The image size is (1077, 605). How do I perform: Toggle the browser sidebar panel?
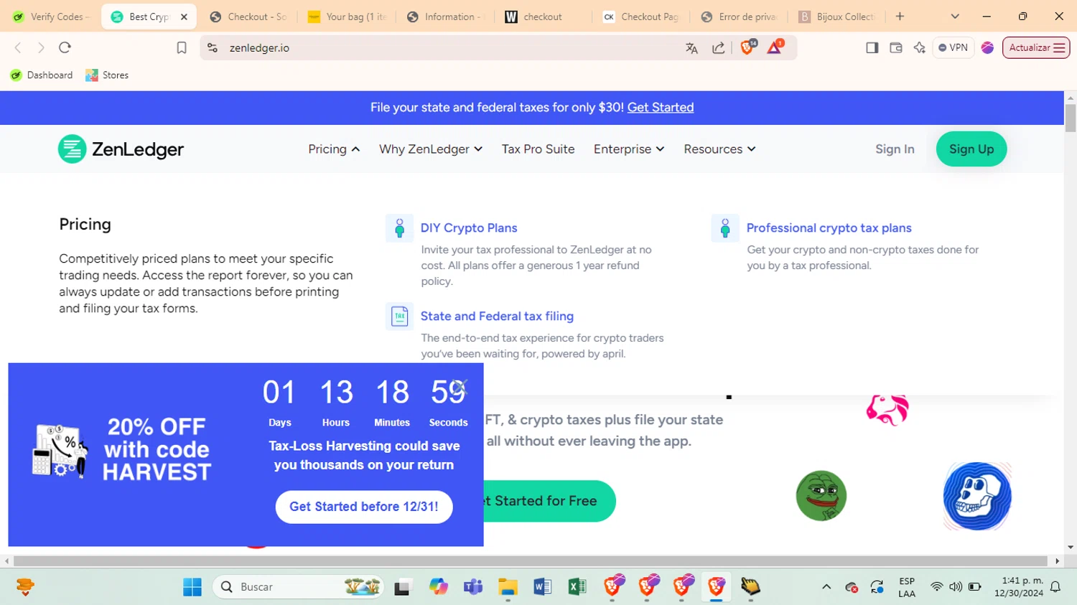(x=872, y=47)
